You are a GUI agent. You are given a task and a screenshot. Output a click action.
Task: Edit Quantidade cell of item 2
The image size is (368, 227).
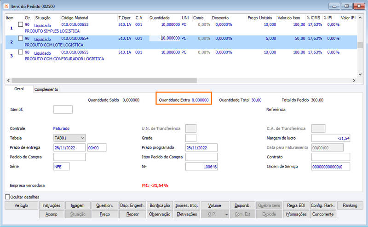coord(165,38)
